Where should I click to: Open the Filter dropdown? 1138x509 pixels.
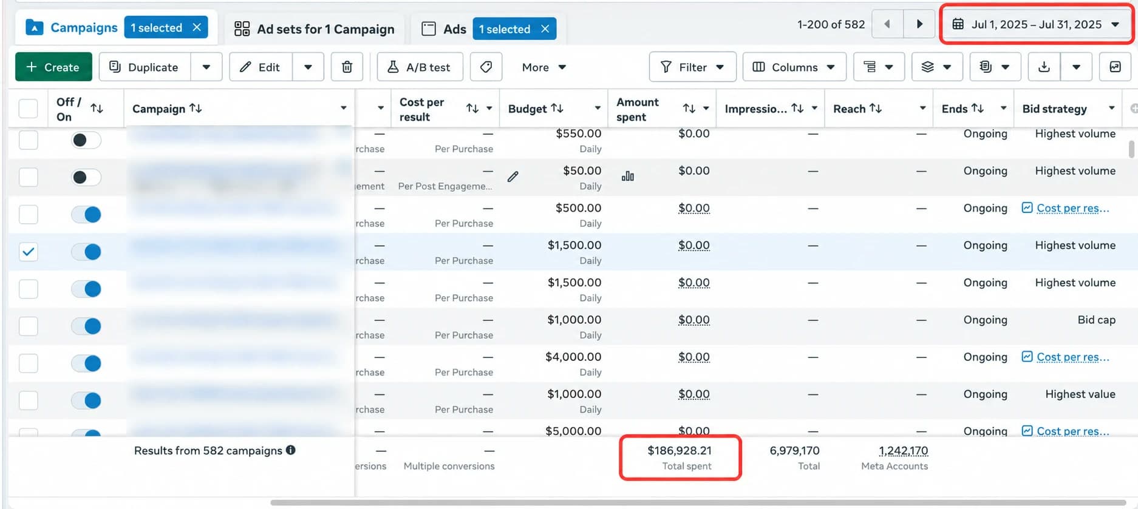pos(693,67)
